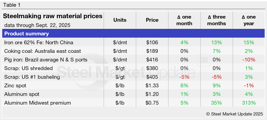Click the Units column header
Screen dimensions: 267x120
[120, 20]
